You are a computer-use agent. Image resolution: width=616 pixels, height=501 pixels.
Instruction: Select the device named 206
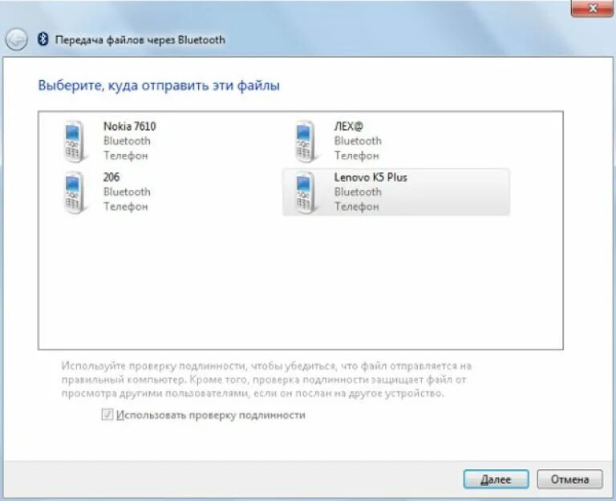[x=111, y=177]
